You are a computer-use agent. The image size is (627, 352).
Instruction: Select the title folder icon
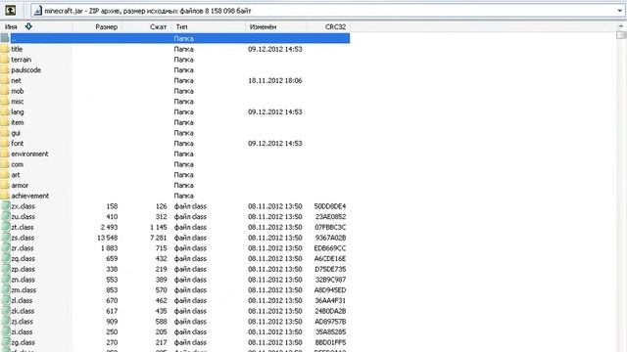point(5,49)
